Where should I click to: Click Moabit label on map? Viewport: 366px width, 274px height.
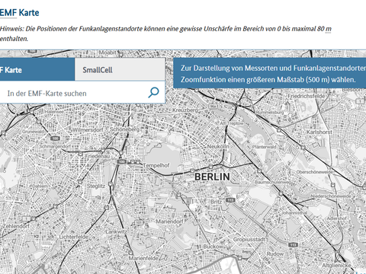[108, 53]
